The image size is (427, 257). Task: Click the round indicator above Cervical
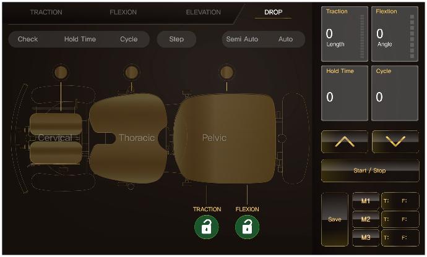61,73
